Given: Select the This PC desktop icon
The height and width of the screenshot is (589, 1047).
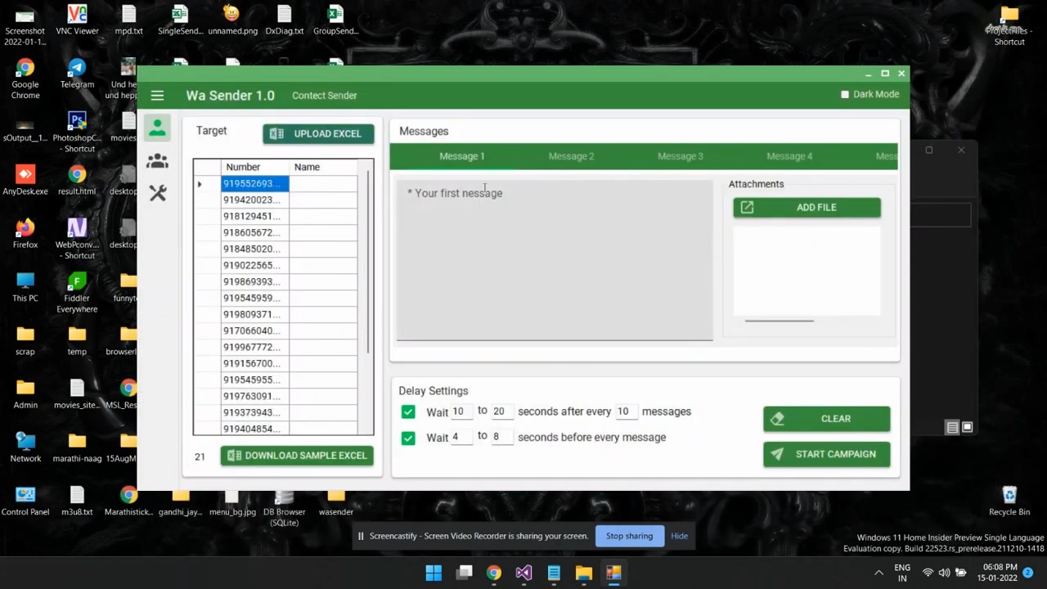Looking at the screenshot, I should pos(25,287).
